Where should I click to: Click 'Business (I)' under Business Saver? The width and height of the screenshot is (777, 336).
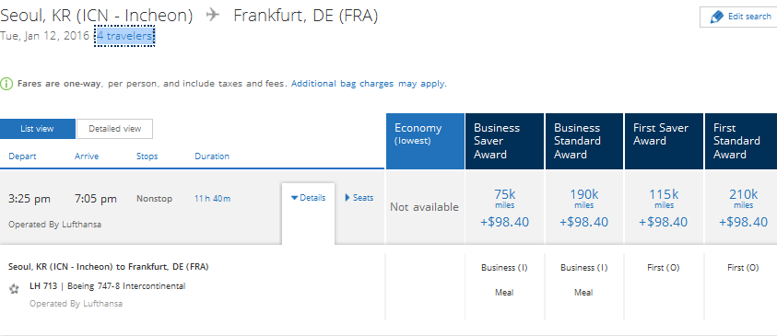pyautogui.click(x=504, y=268)
